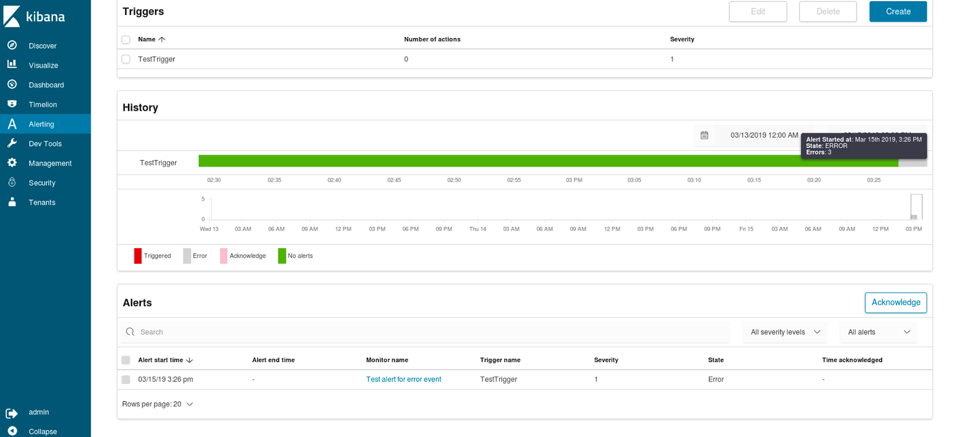Click TestTrigger label in History row

(x=158, y=163)
